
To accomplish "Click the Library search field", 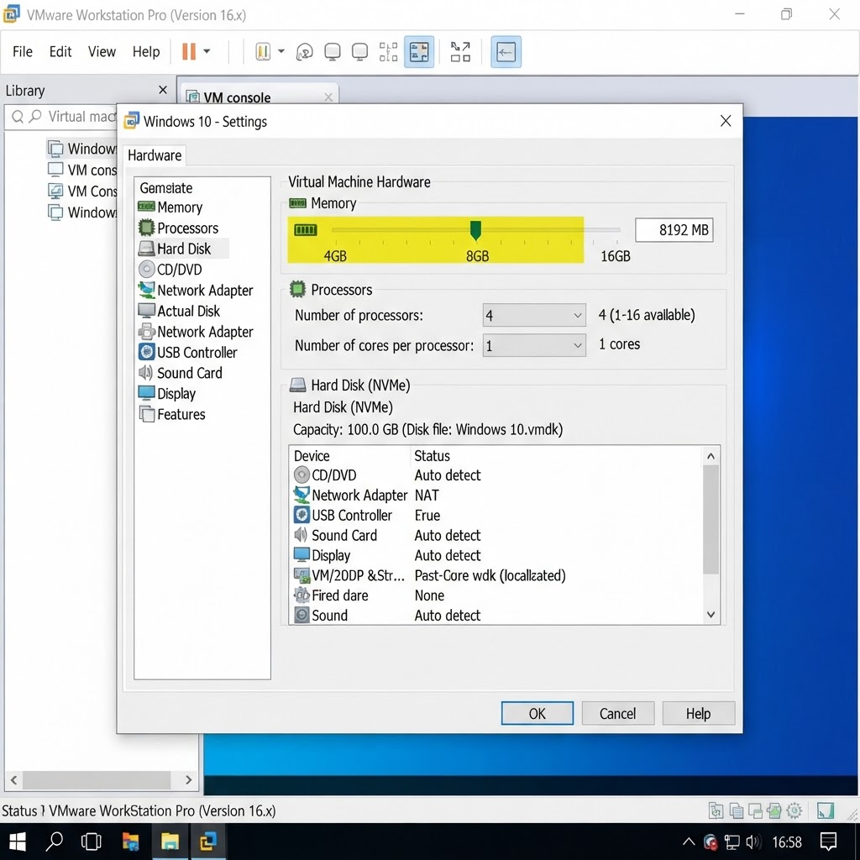I will click(61, 117).
